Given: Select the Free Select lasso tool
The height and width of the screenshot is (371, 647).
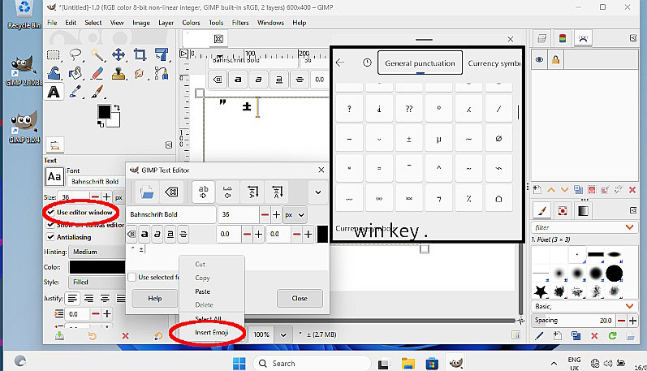Looking at the screenshot, I should pyautogui.click(x=75, y=54).
